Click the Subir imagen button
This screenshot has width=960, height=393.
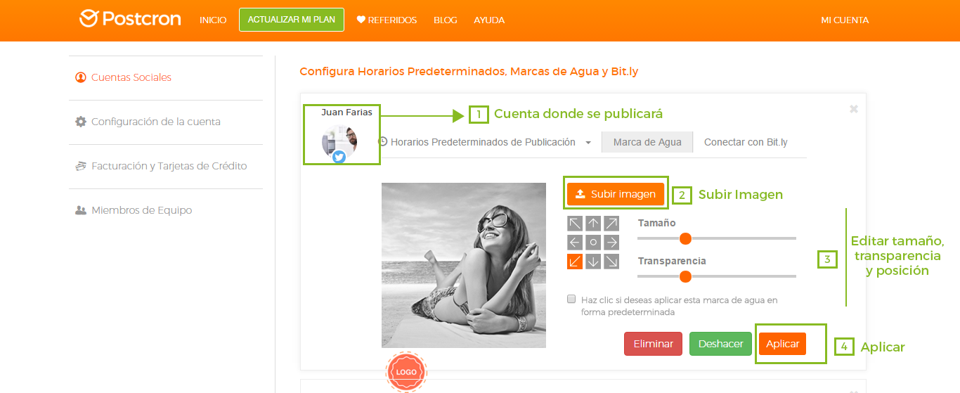pos(616,194)
